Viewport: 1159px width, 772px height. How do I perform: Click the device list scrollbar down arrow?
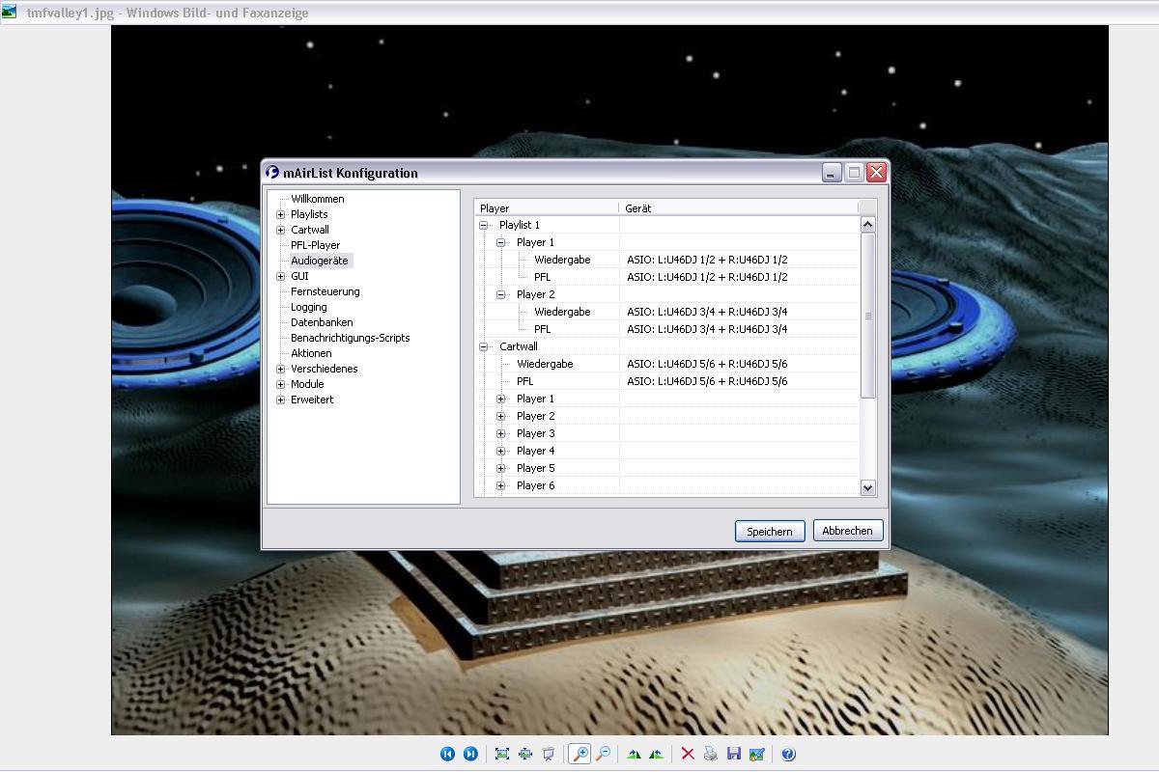867,488
